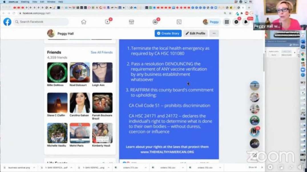Click the Peggy Hall webcam video tile

(x=280, y=15)
